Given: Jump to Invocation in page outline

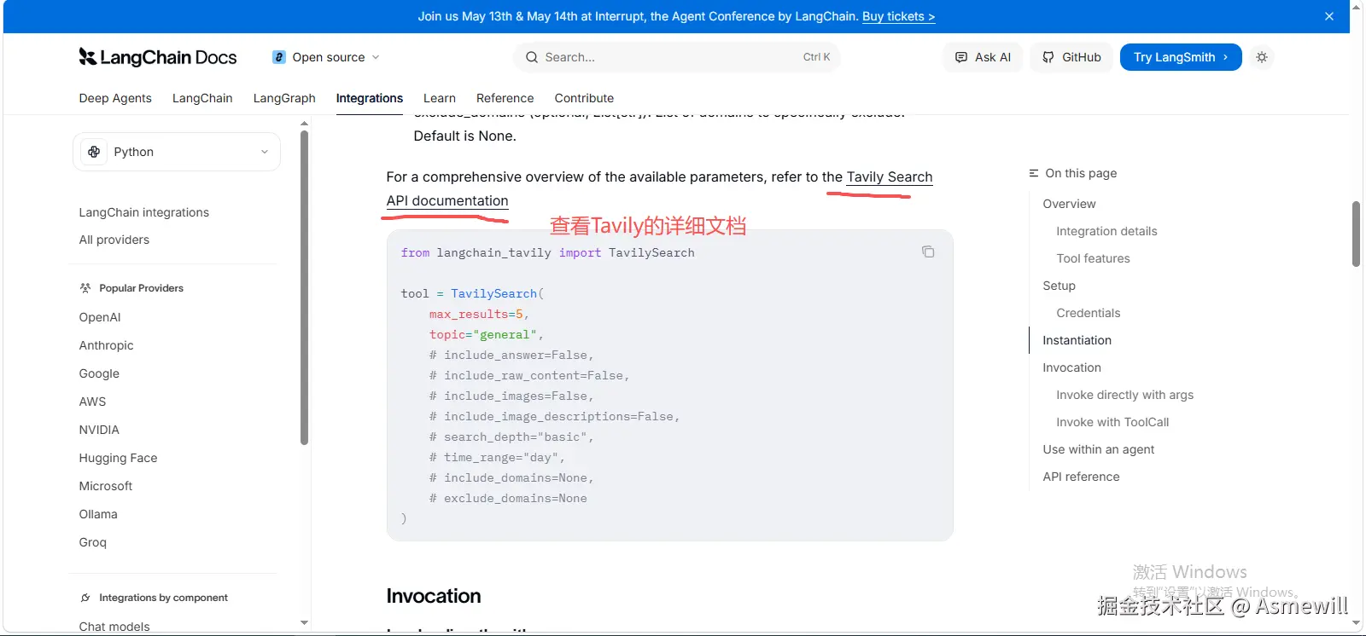Looking at the screenshot, I should click(x=1071, y=367).
